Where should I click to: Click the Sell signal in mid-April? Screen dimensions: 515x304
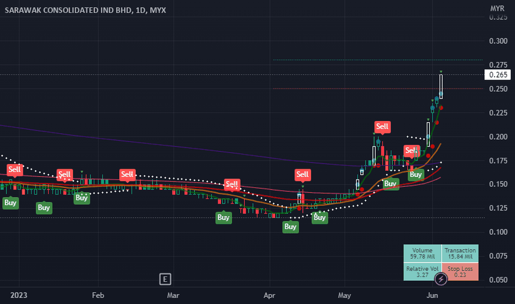pos(302,175)
